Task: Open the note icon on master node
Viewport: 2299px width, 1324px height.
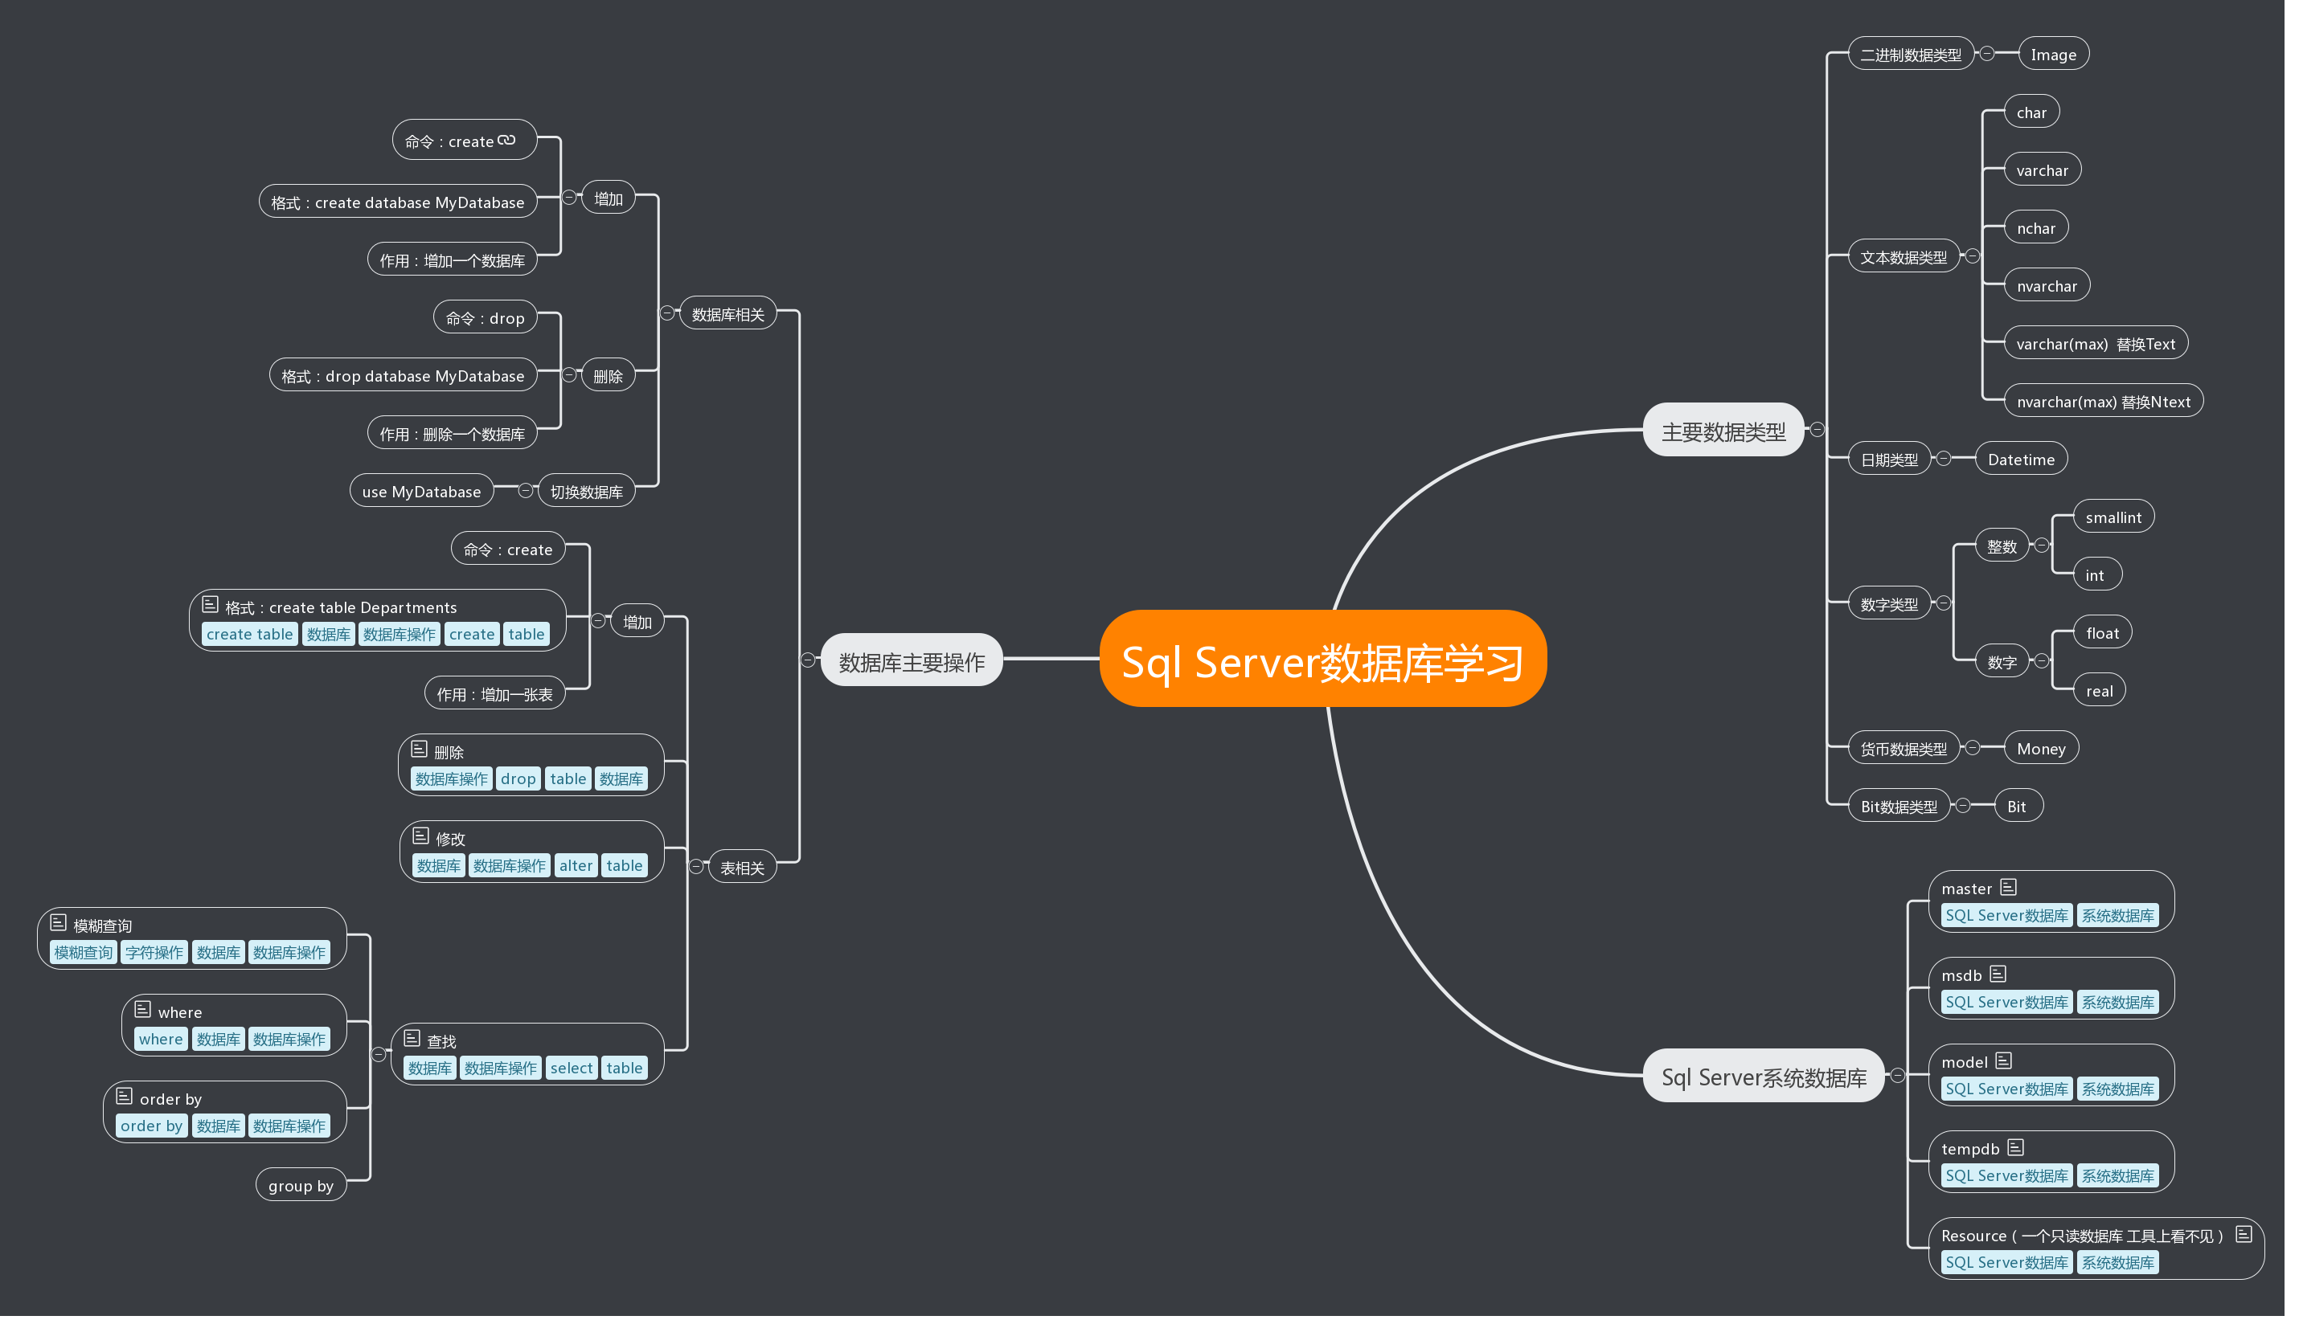Action: tap(2009, 887)
